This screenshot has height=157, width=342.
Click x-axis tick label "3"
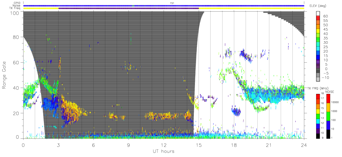click(x=58, y=145)
